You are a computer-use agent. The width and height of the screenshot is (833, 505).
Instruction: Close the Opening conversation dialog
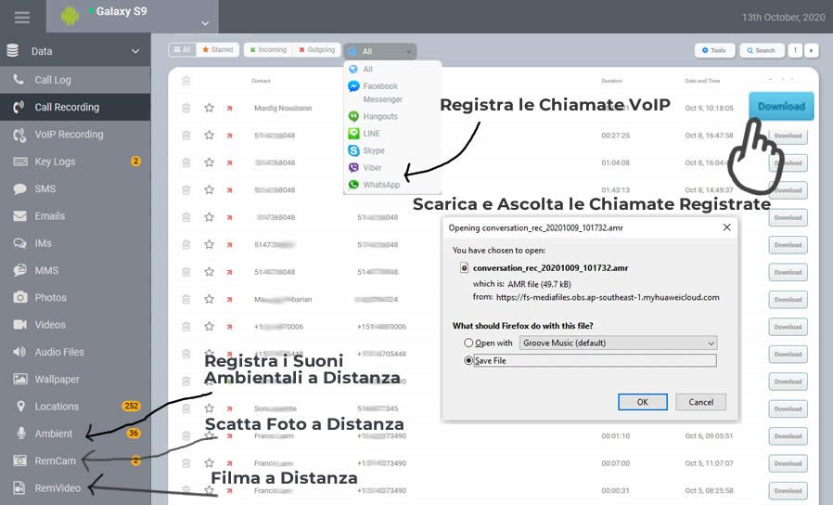[x=726, y=227]
